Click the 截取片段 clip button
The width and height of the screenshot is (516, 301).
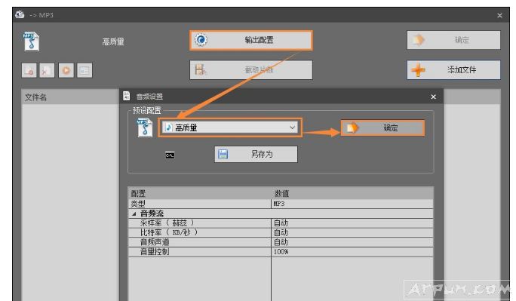pos(250,69)
